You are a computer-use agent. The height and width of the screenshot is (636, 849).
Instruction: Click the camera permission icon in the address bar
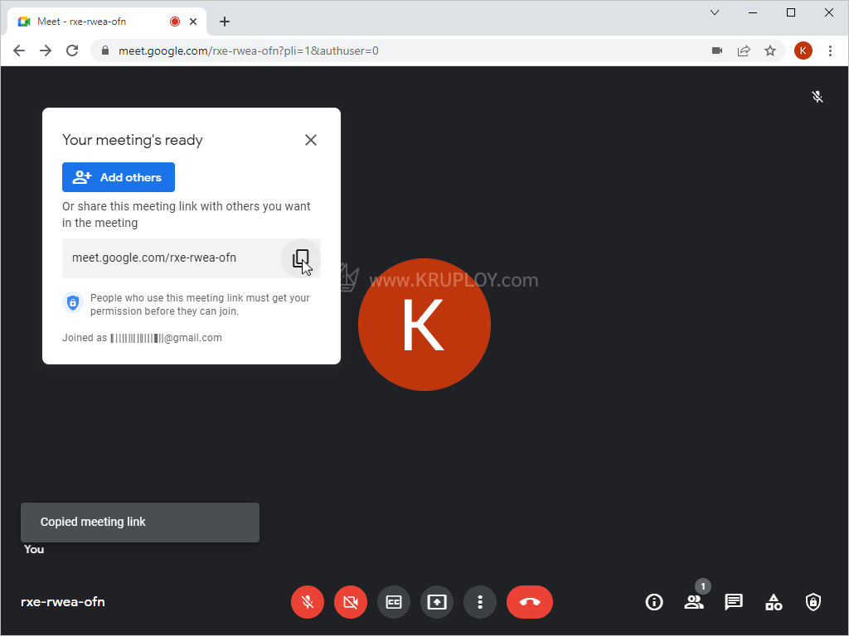[717, 51]
